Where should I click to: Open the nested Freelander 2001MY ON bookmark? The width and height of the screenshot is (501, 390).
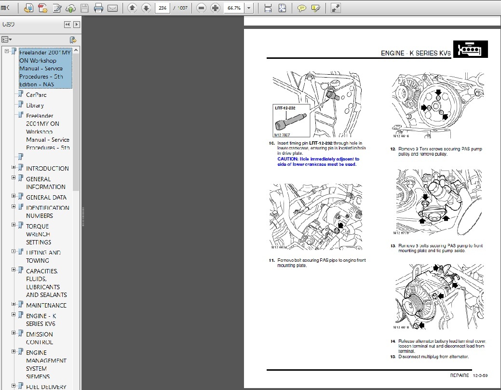(x=48, y=132)
